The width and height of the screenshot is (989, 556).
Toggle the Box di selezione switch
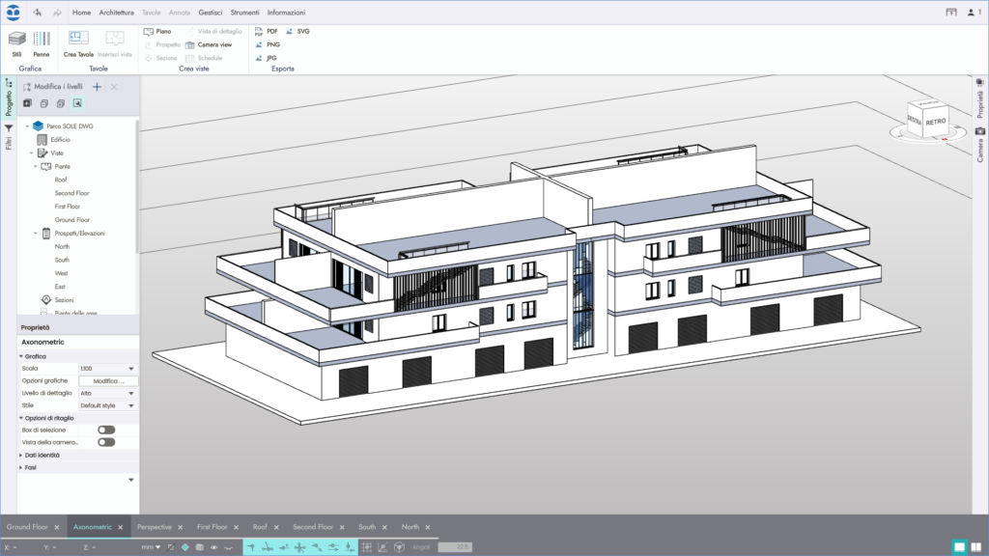tap(106, 431)
